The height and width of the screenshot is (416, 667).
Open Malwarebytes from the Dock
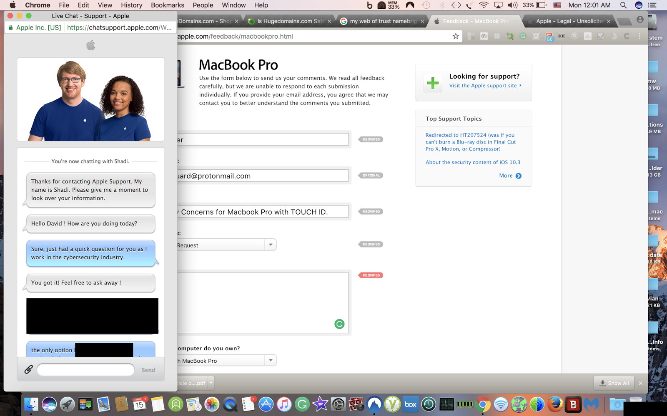pyautogui.click(x=591, y=404)
